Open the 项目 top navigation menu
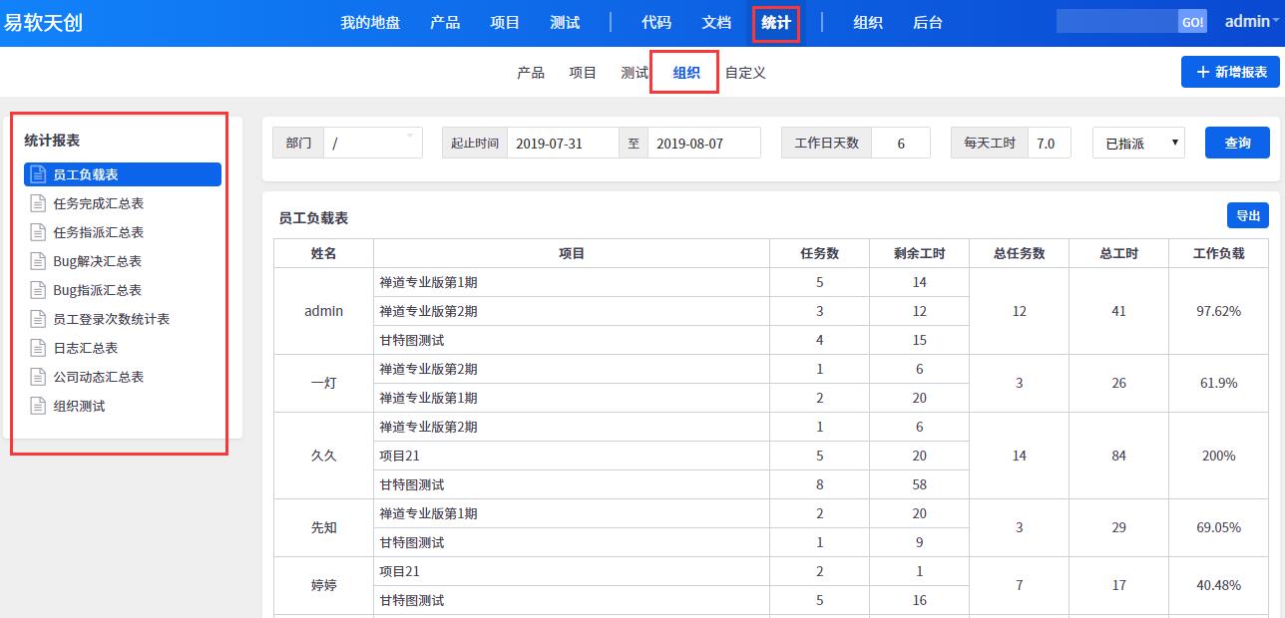 [x=505, y=22]
